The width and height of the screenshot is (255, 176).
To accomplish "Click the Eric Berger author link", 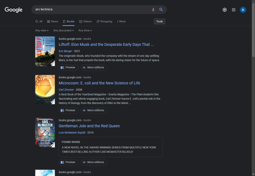I will [66, 51].
